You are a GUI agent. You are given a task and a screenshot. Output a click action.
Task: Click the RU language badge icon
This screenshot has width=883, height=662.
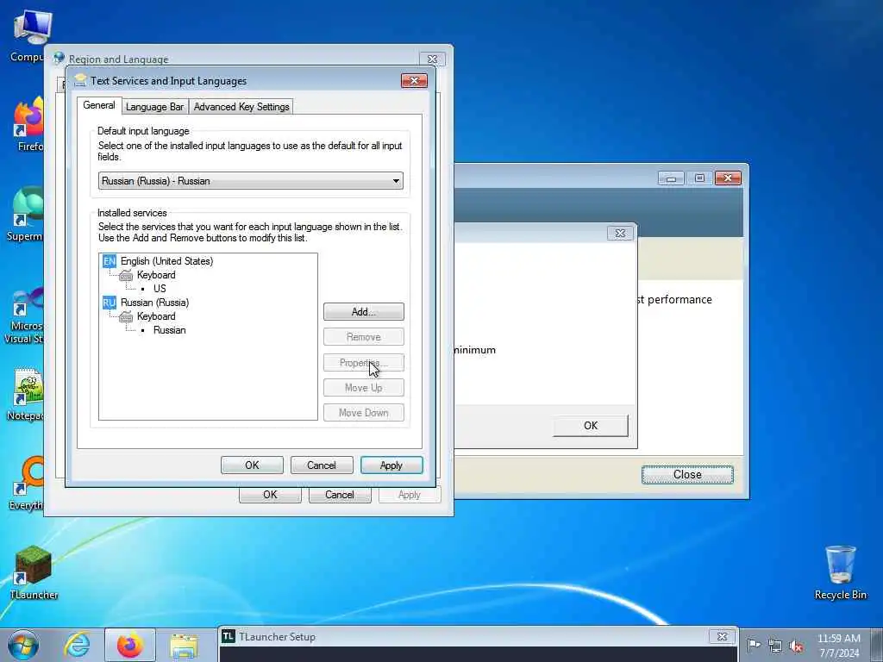(110, 303)
